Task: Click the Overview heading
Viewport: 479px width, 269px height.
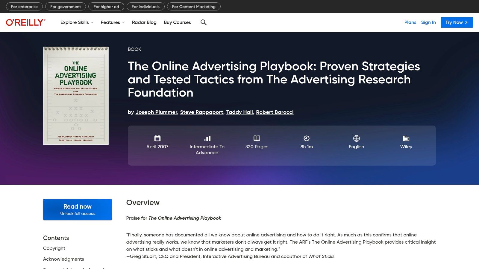Action: [143, 203]
